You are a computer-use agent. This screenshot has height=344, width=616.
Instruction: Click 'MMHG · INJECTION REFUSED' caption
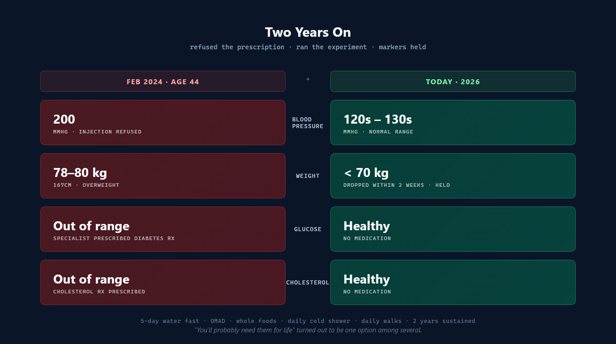tap(97, 132)
